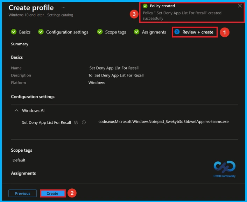Click the check icon beside Assignments step
Viewport: 247px width, 202px height.
click(136, 32)
